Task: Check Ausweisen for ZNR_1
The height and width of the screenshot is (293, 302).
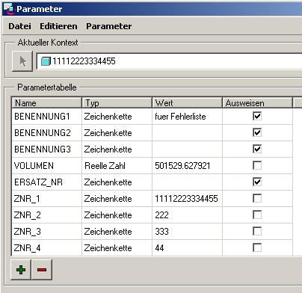Action: [x=257, y=198]
